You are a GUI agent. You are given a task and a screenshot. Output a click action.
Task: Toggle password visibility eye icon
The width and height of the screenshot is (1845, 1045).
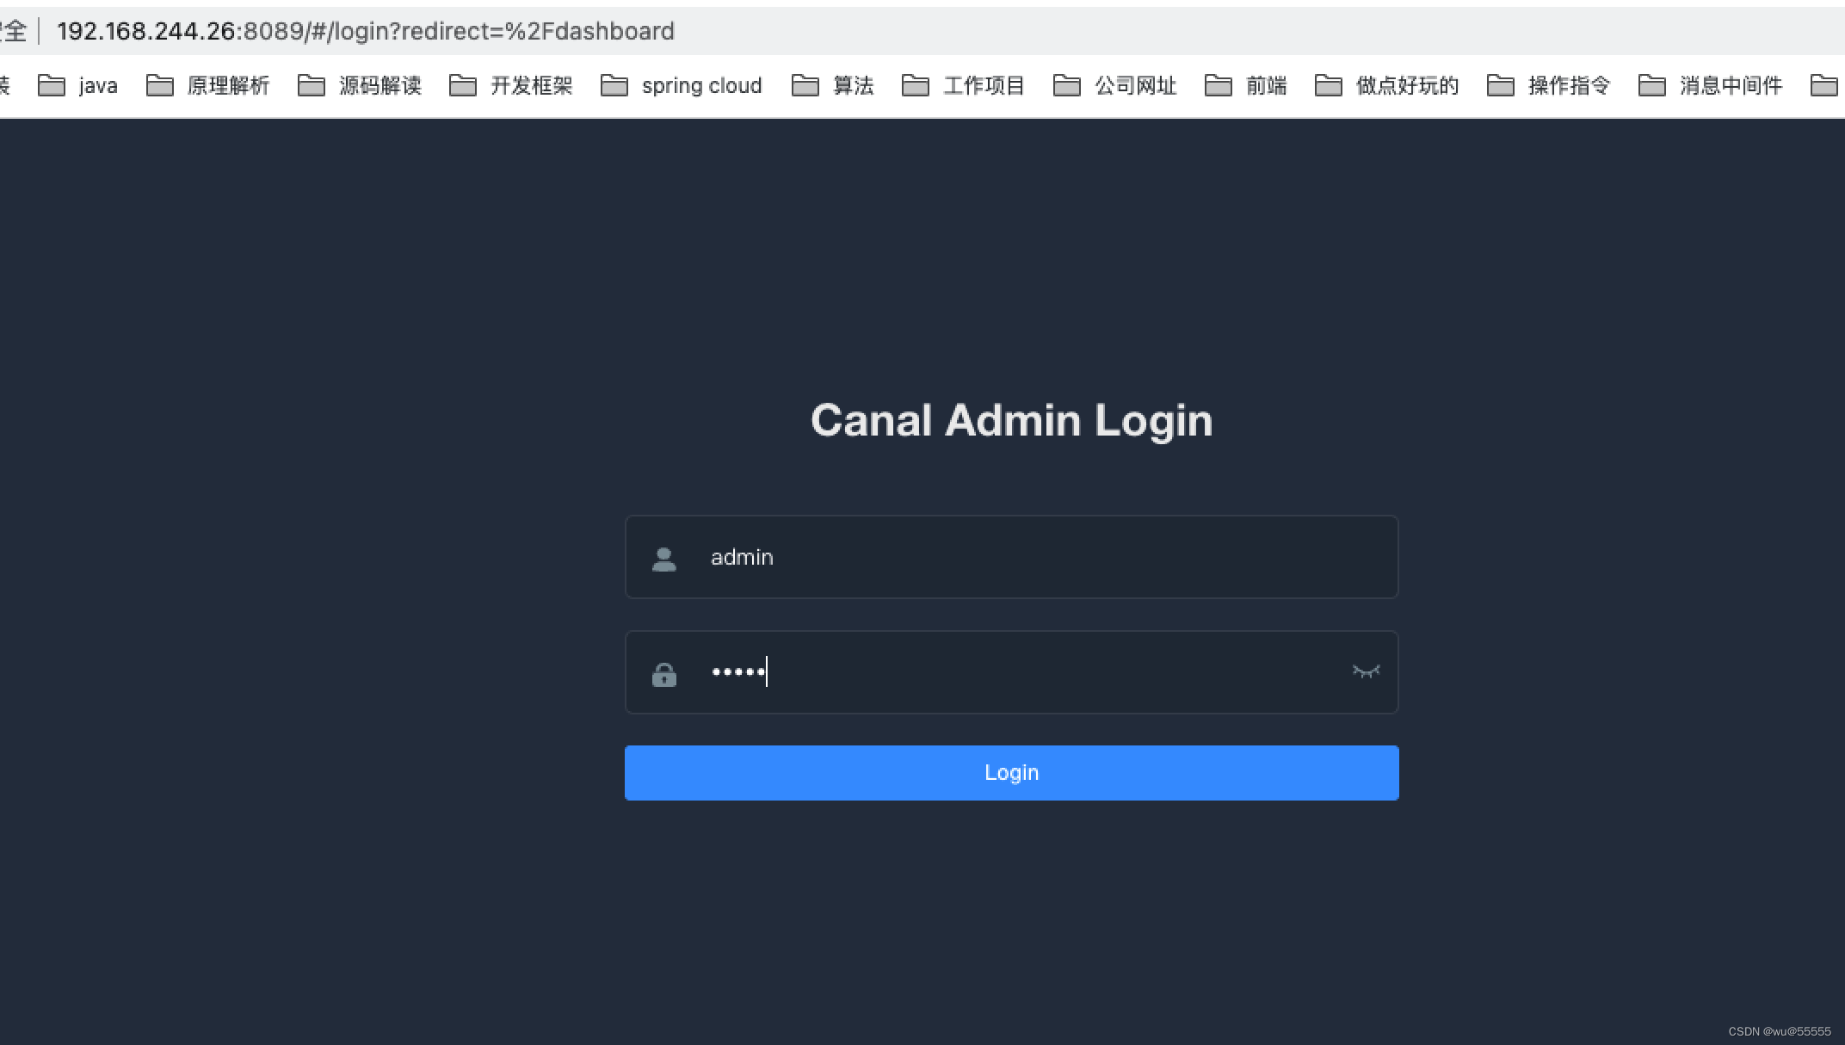coord(1366,671)
